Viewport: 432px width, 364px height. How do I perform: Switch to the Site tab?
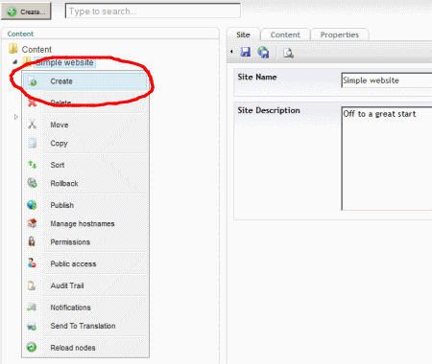[x=243, y=34]
